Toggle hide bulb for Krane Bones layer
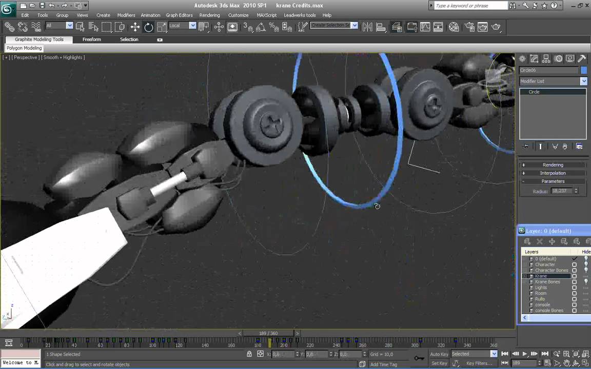This screenshot has width=591, height=369. [586, 282]
